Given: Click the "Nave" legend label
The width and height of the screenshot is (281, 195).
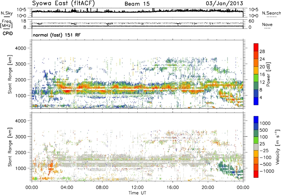Looking at the screenshot, I should [267, 24].
